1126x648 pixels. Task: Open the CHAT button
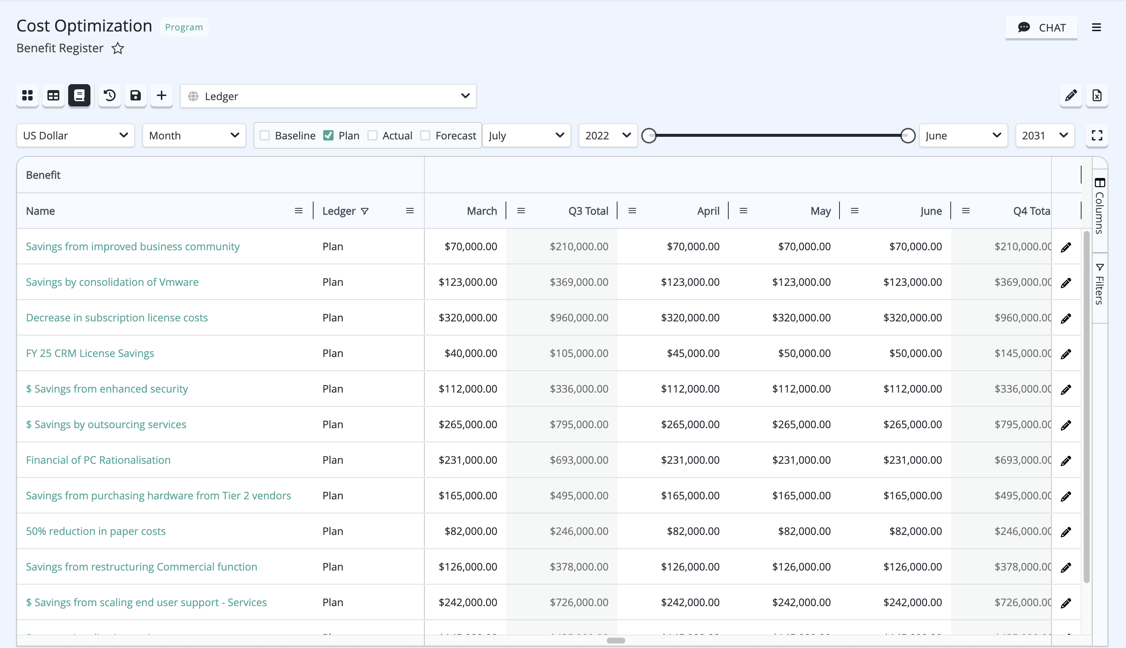pos(1041,27)
